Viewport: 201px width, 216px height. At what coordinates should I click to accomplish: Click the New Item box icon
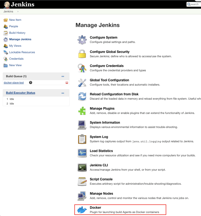click(x=5, y=20)
